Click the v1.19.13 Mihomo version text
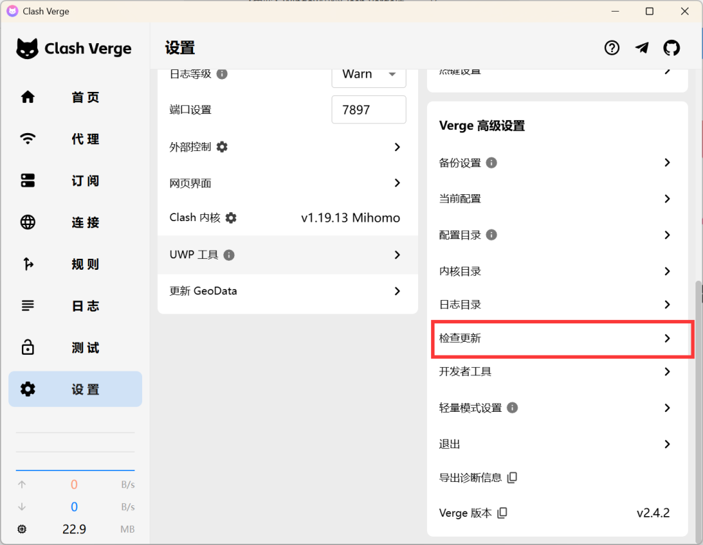The height and width of the screenshot is (545, 703). [x=350, y=218]
